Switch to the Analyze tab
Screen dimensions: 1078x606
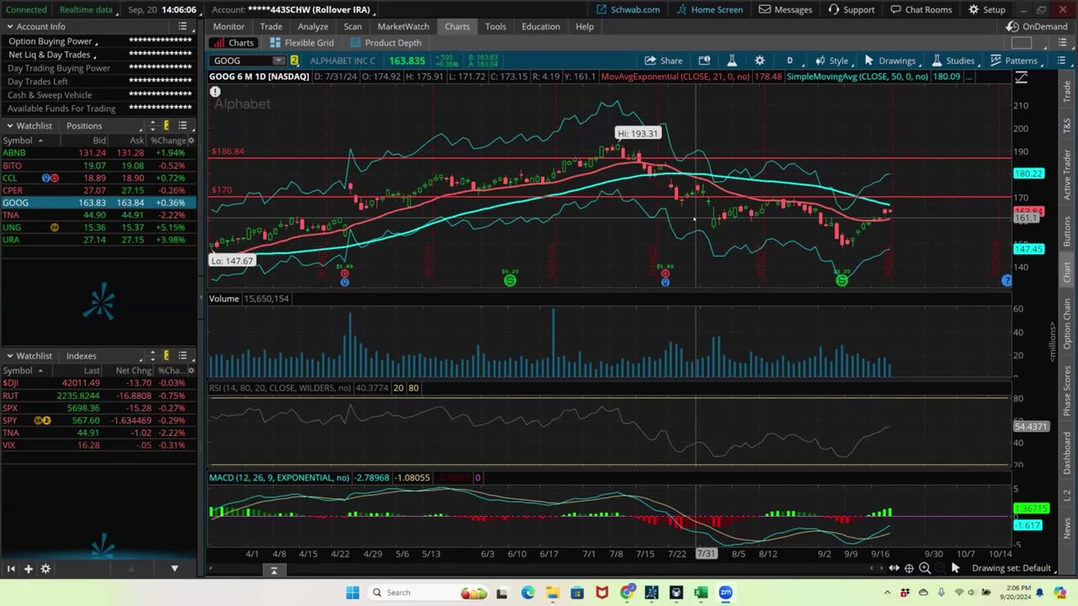point(312,26)
